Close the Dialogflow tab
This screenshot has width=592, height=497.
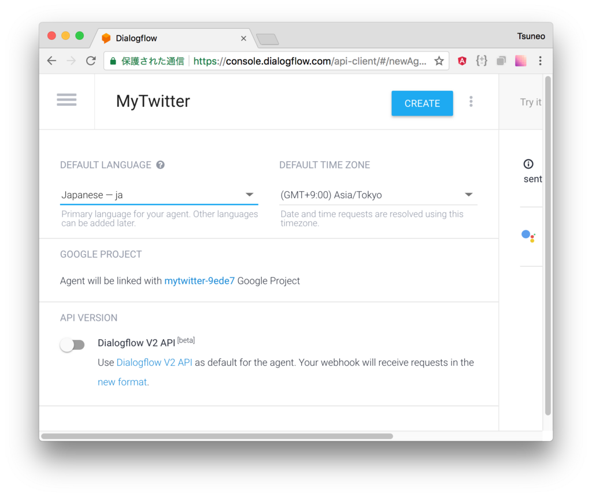point(243,39)
